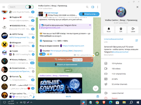
Task: Open Больше бонусов image post
Action: pyautogui.click(x=60, y=85)
